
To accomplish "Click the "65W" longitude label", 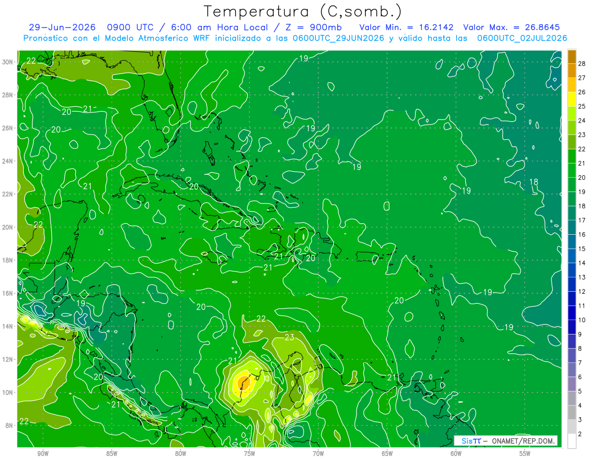I will click(387, 454).
